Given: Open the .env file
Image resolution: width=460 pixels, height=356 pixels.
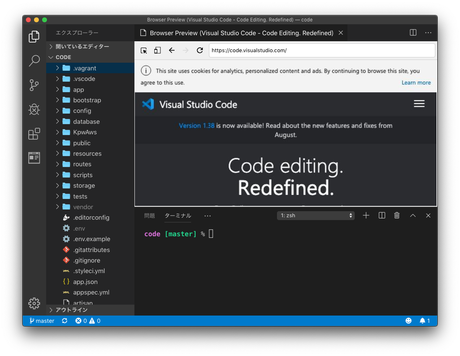Looking at the screenshot, I should pos(90,228).
